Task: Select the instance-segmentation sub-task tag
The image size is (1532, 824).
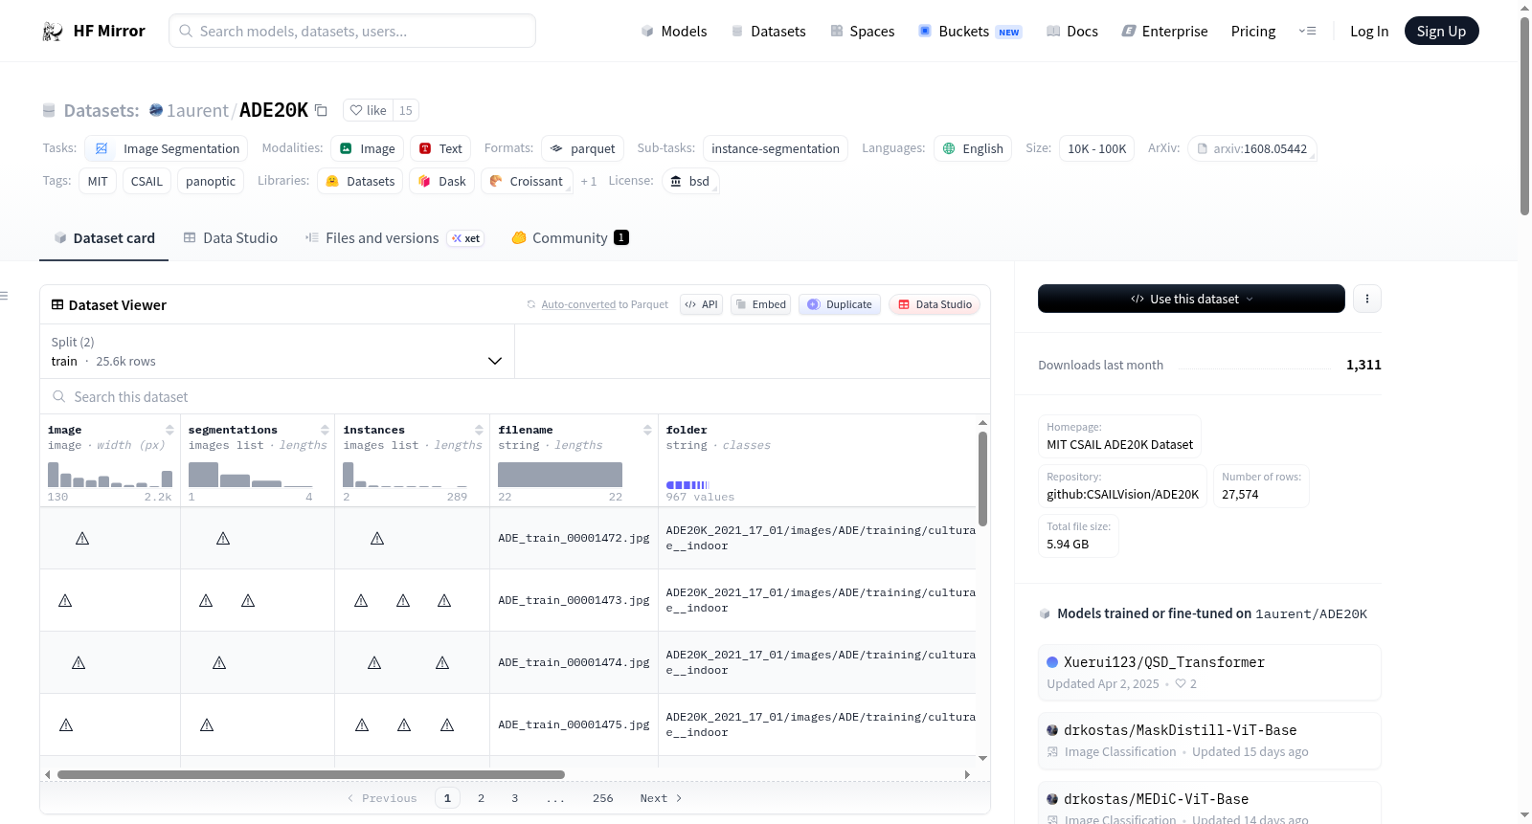Action: (776, 148)
